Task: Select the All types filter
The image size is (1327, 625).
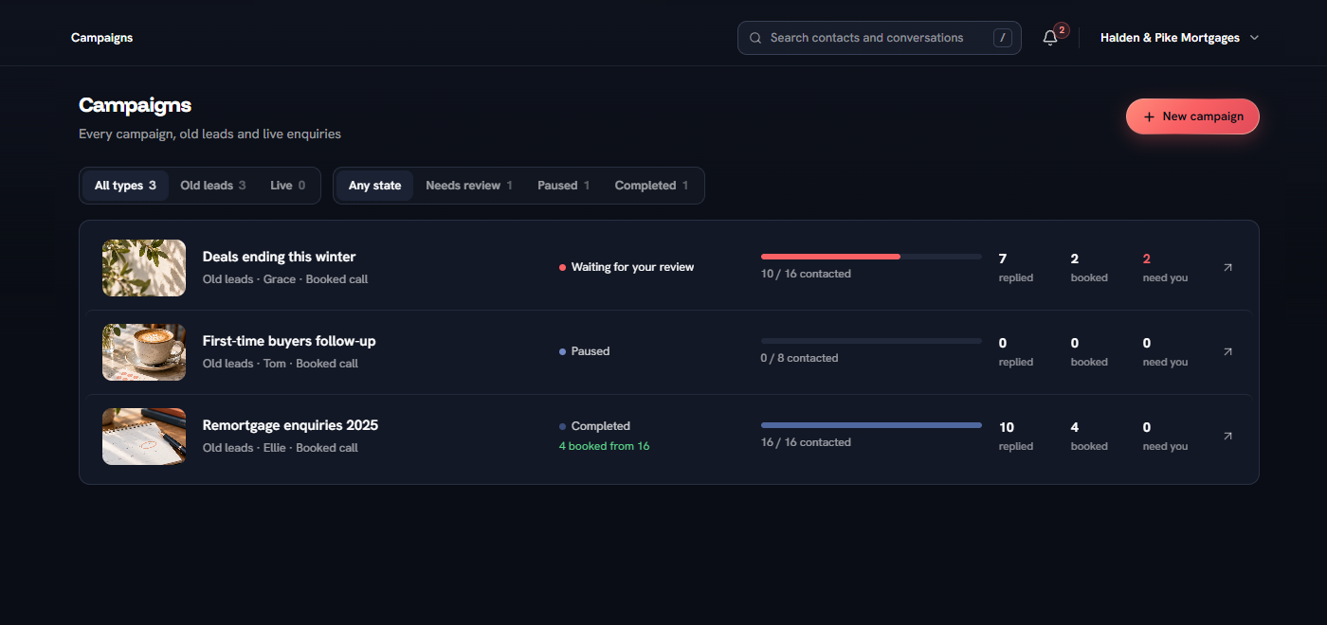Action: (x=125, y=186)
